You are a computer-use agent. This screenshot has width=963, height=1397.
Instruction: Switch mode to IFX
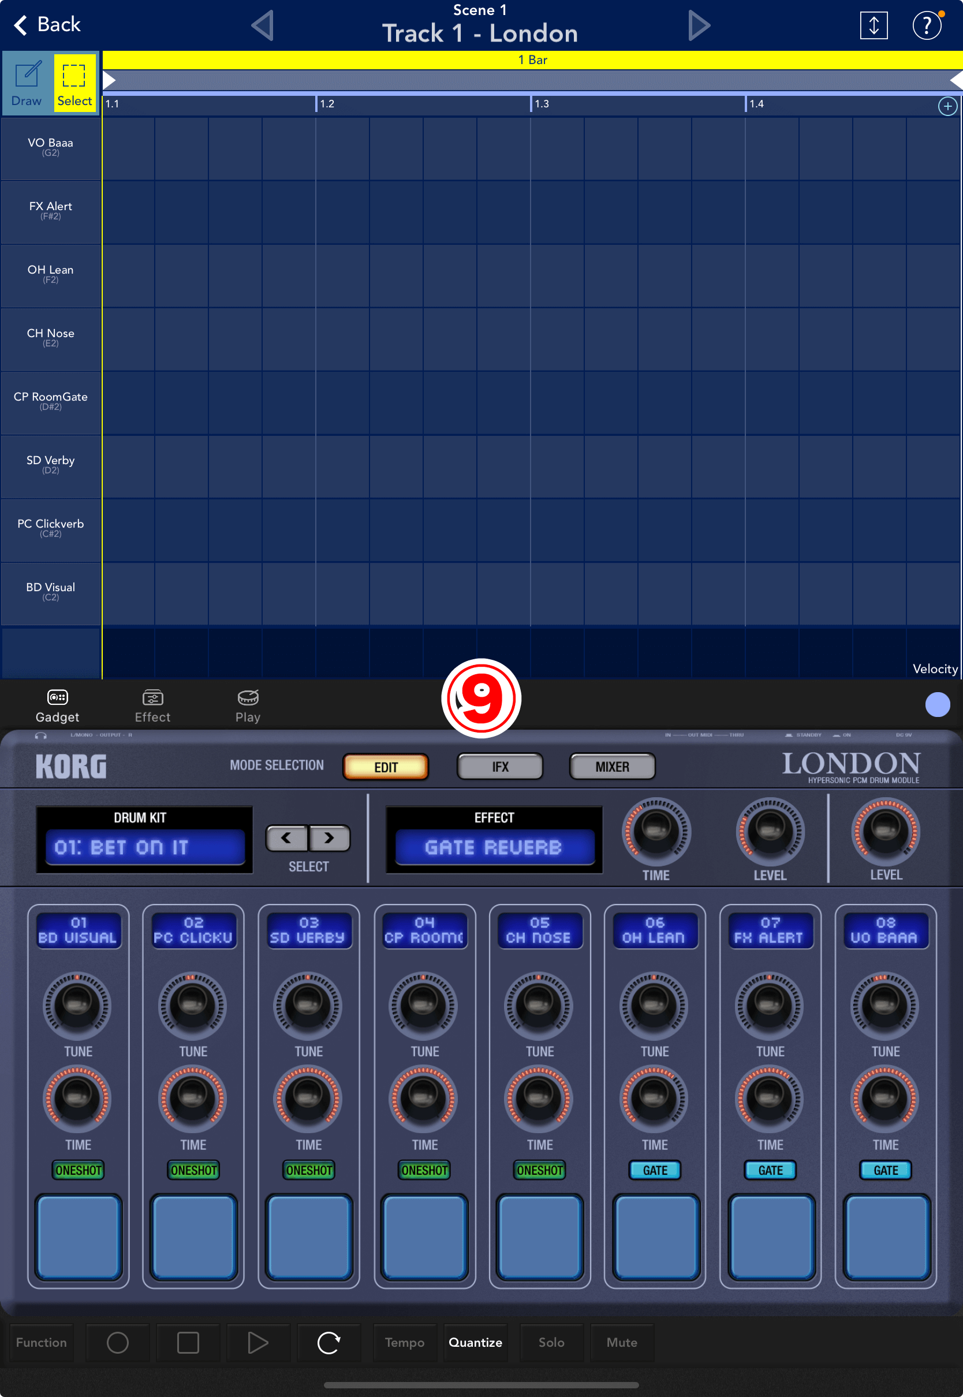[499, 767]
